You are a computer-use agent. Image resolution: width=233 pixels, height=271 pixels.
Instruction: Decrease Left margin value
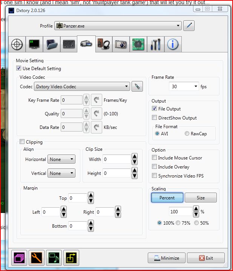pos(64,215)
